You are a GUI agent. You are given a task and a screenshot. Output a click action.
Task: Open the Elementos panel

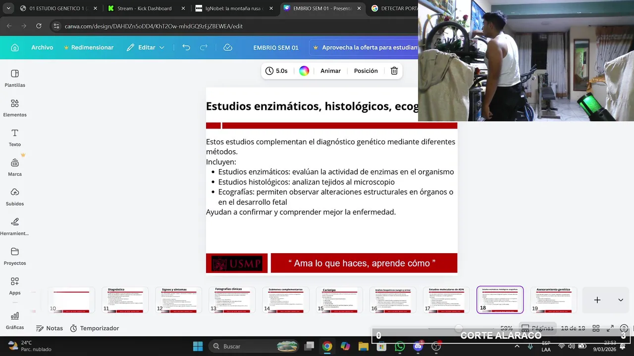coord(15,108)
